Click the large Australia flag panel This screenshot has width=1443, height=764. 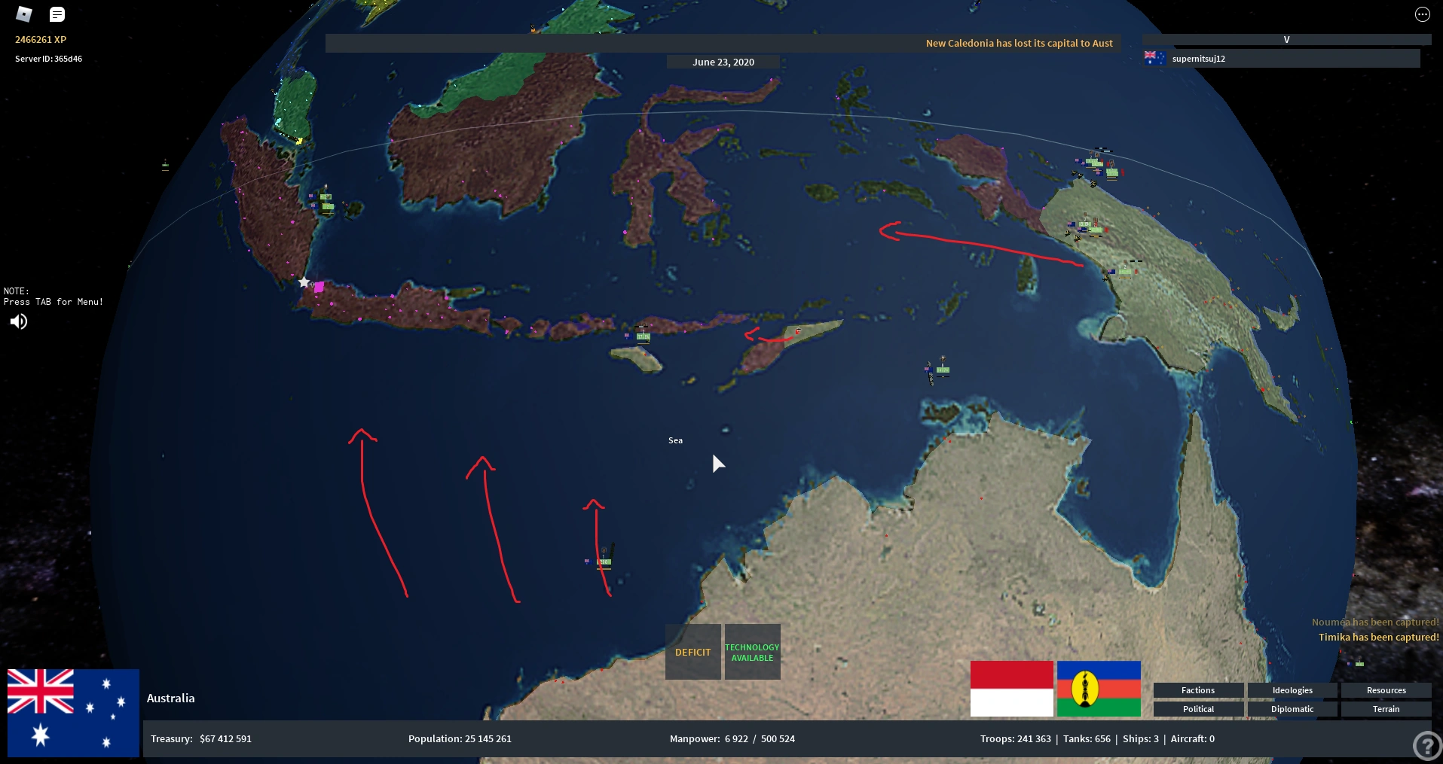(73, 713)
